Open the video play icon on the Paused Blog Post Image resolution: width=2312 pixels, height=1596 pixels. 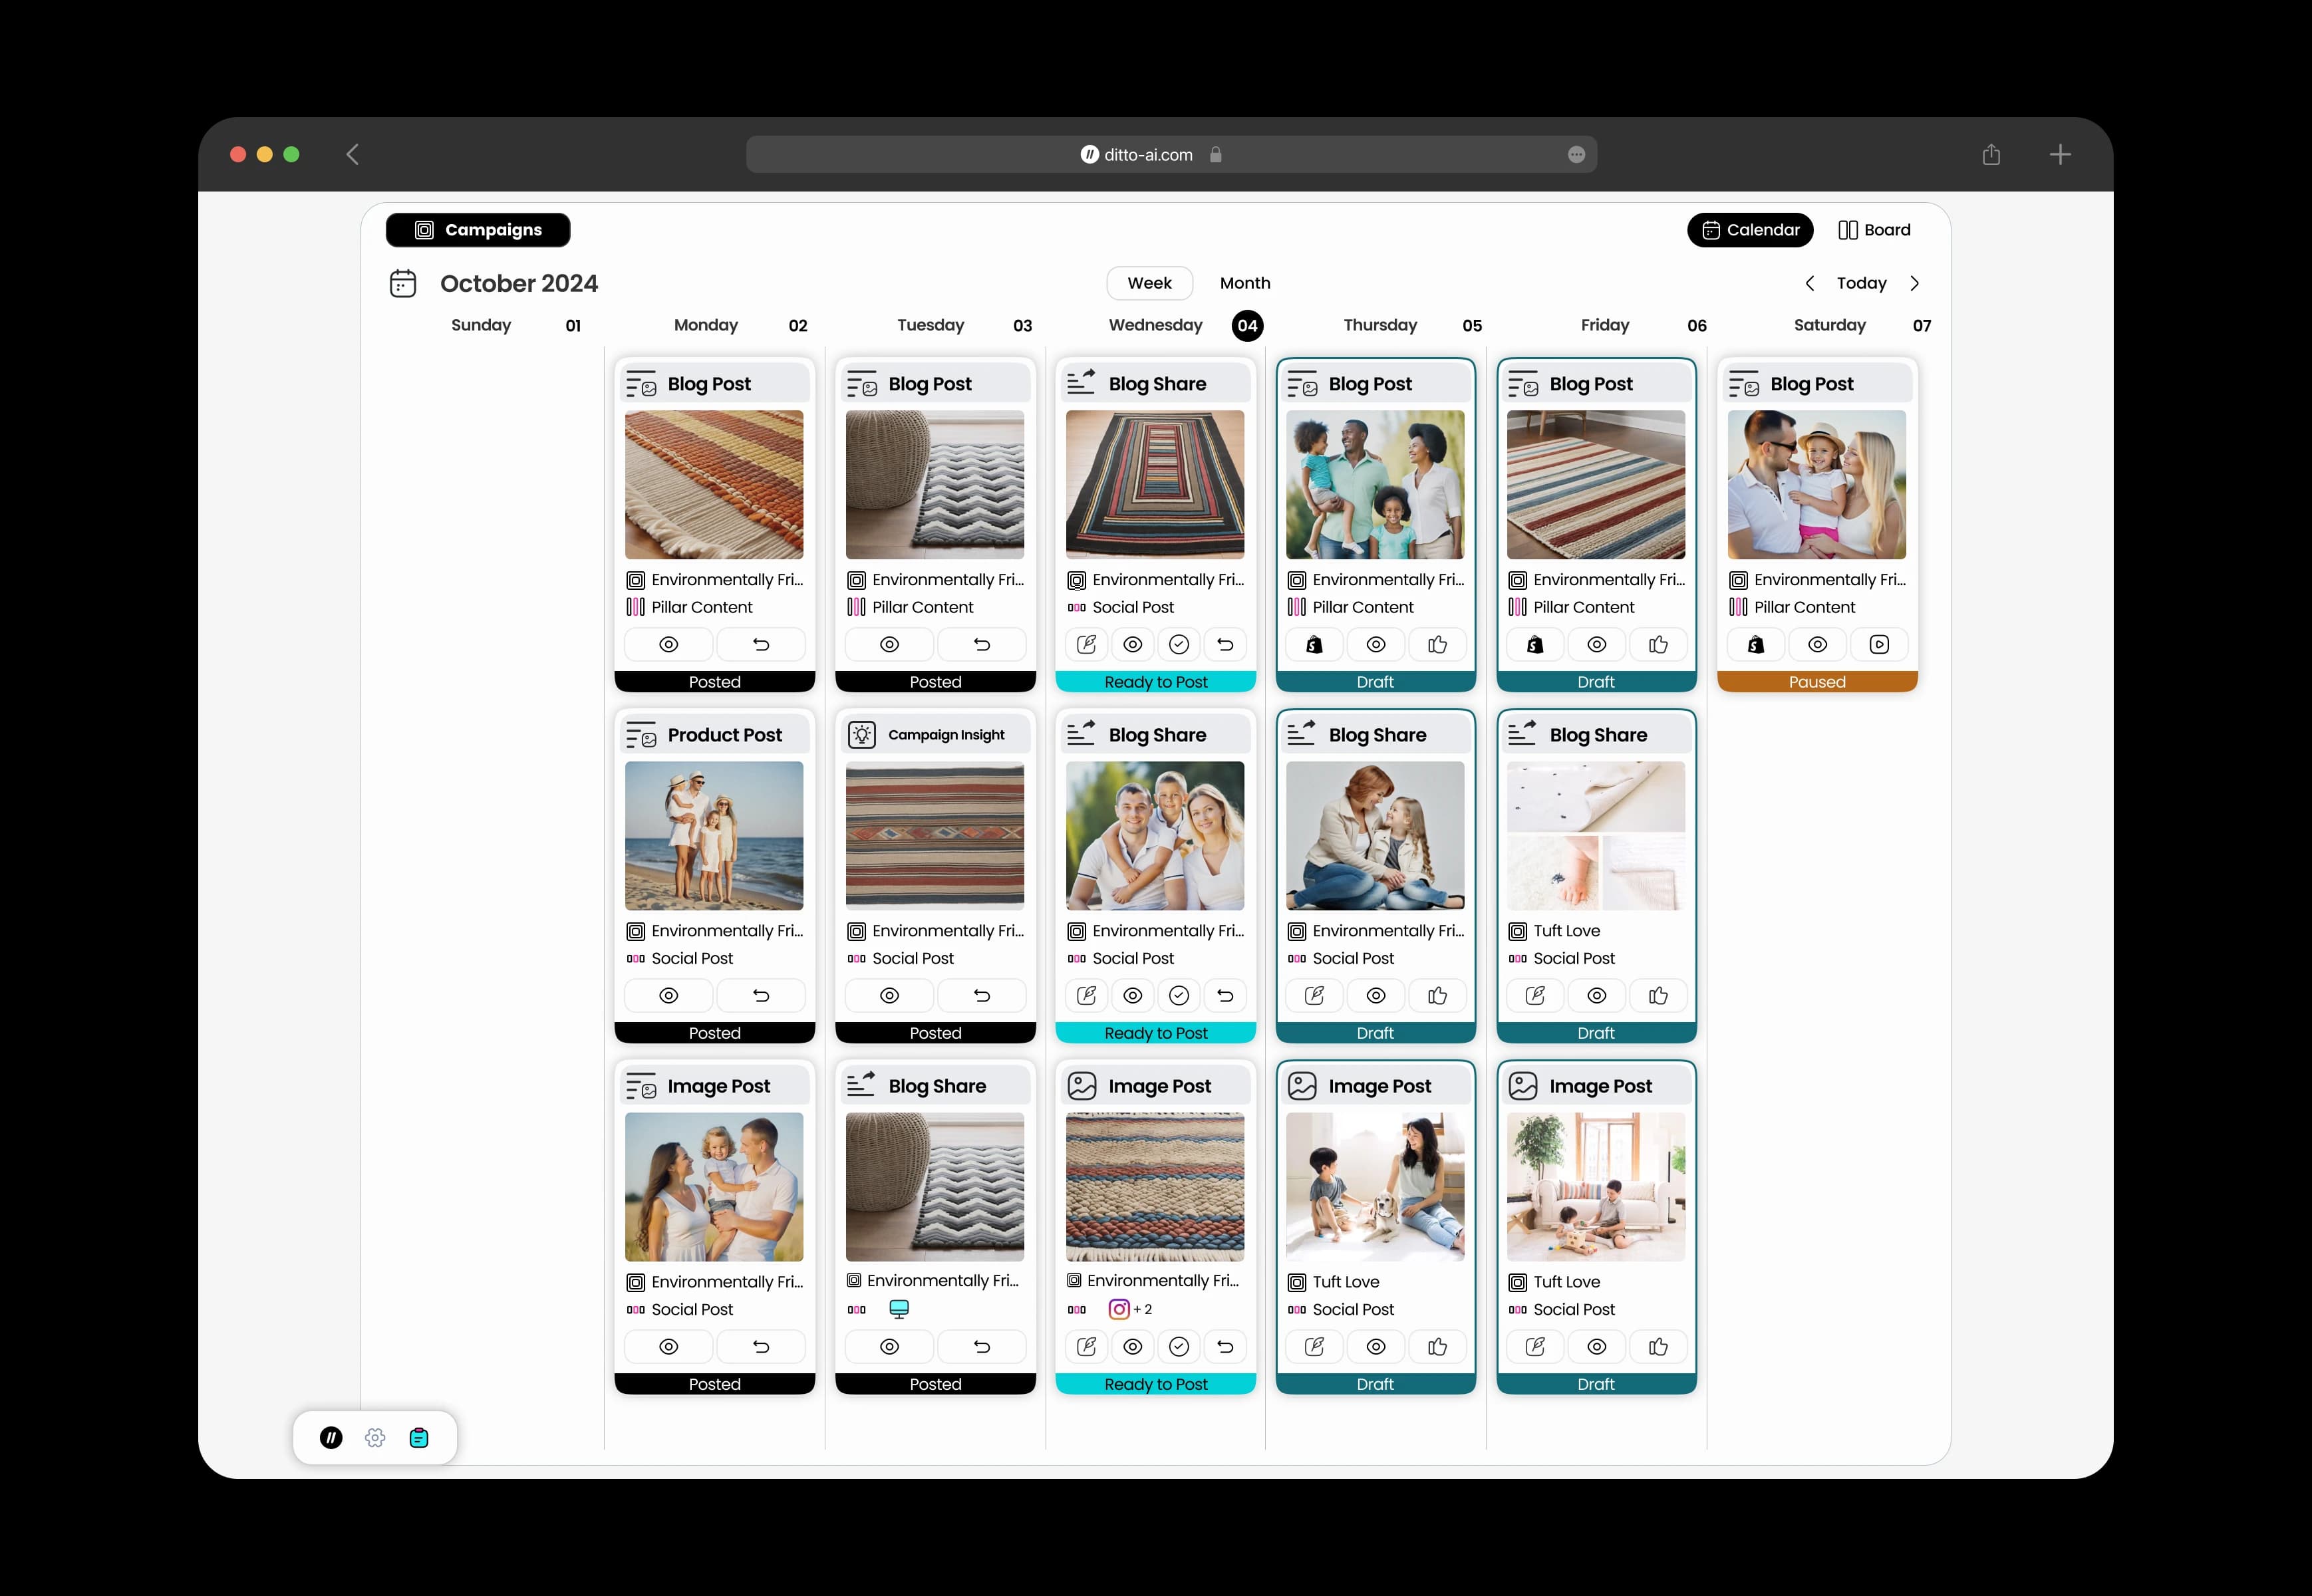point(1879,644)
